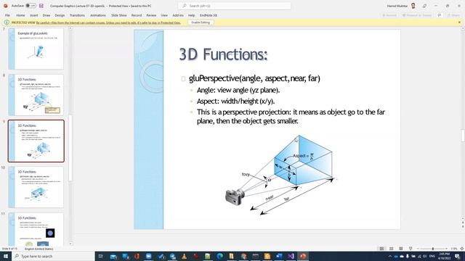The image size is (465, 261).
Task: Click the pen icon beside account picture
Action: (x=424, y=6)
